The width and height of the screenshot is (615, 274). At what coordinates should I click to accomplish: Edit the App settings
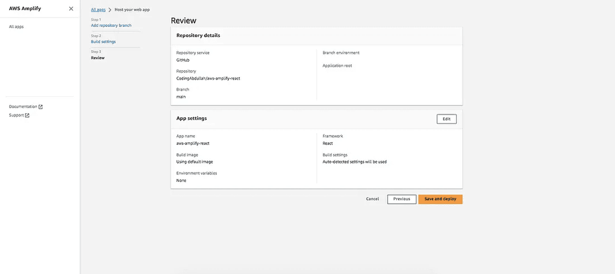click(446, 118)
